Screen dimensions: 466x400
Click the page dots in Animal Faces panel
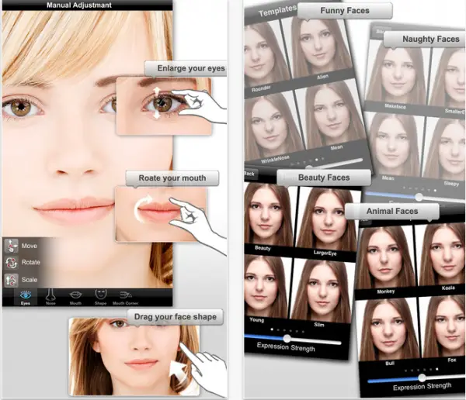tap(422, 370)
